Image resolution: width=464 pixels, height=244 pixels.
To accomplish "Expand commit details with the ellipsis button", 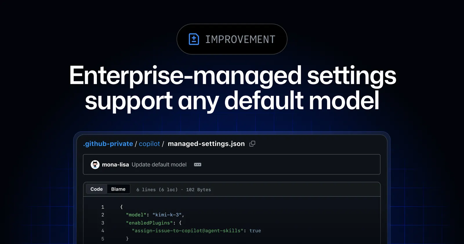I will click(197, 164).
